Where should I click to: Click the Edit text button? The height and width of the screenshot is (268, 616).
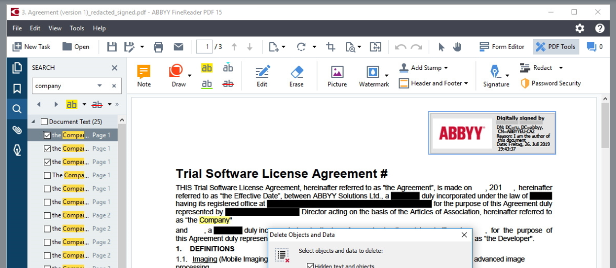(261, 76)
